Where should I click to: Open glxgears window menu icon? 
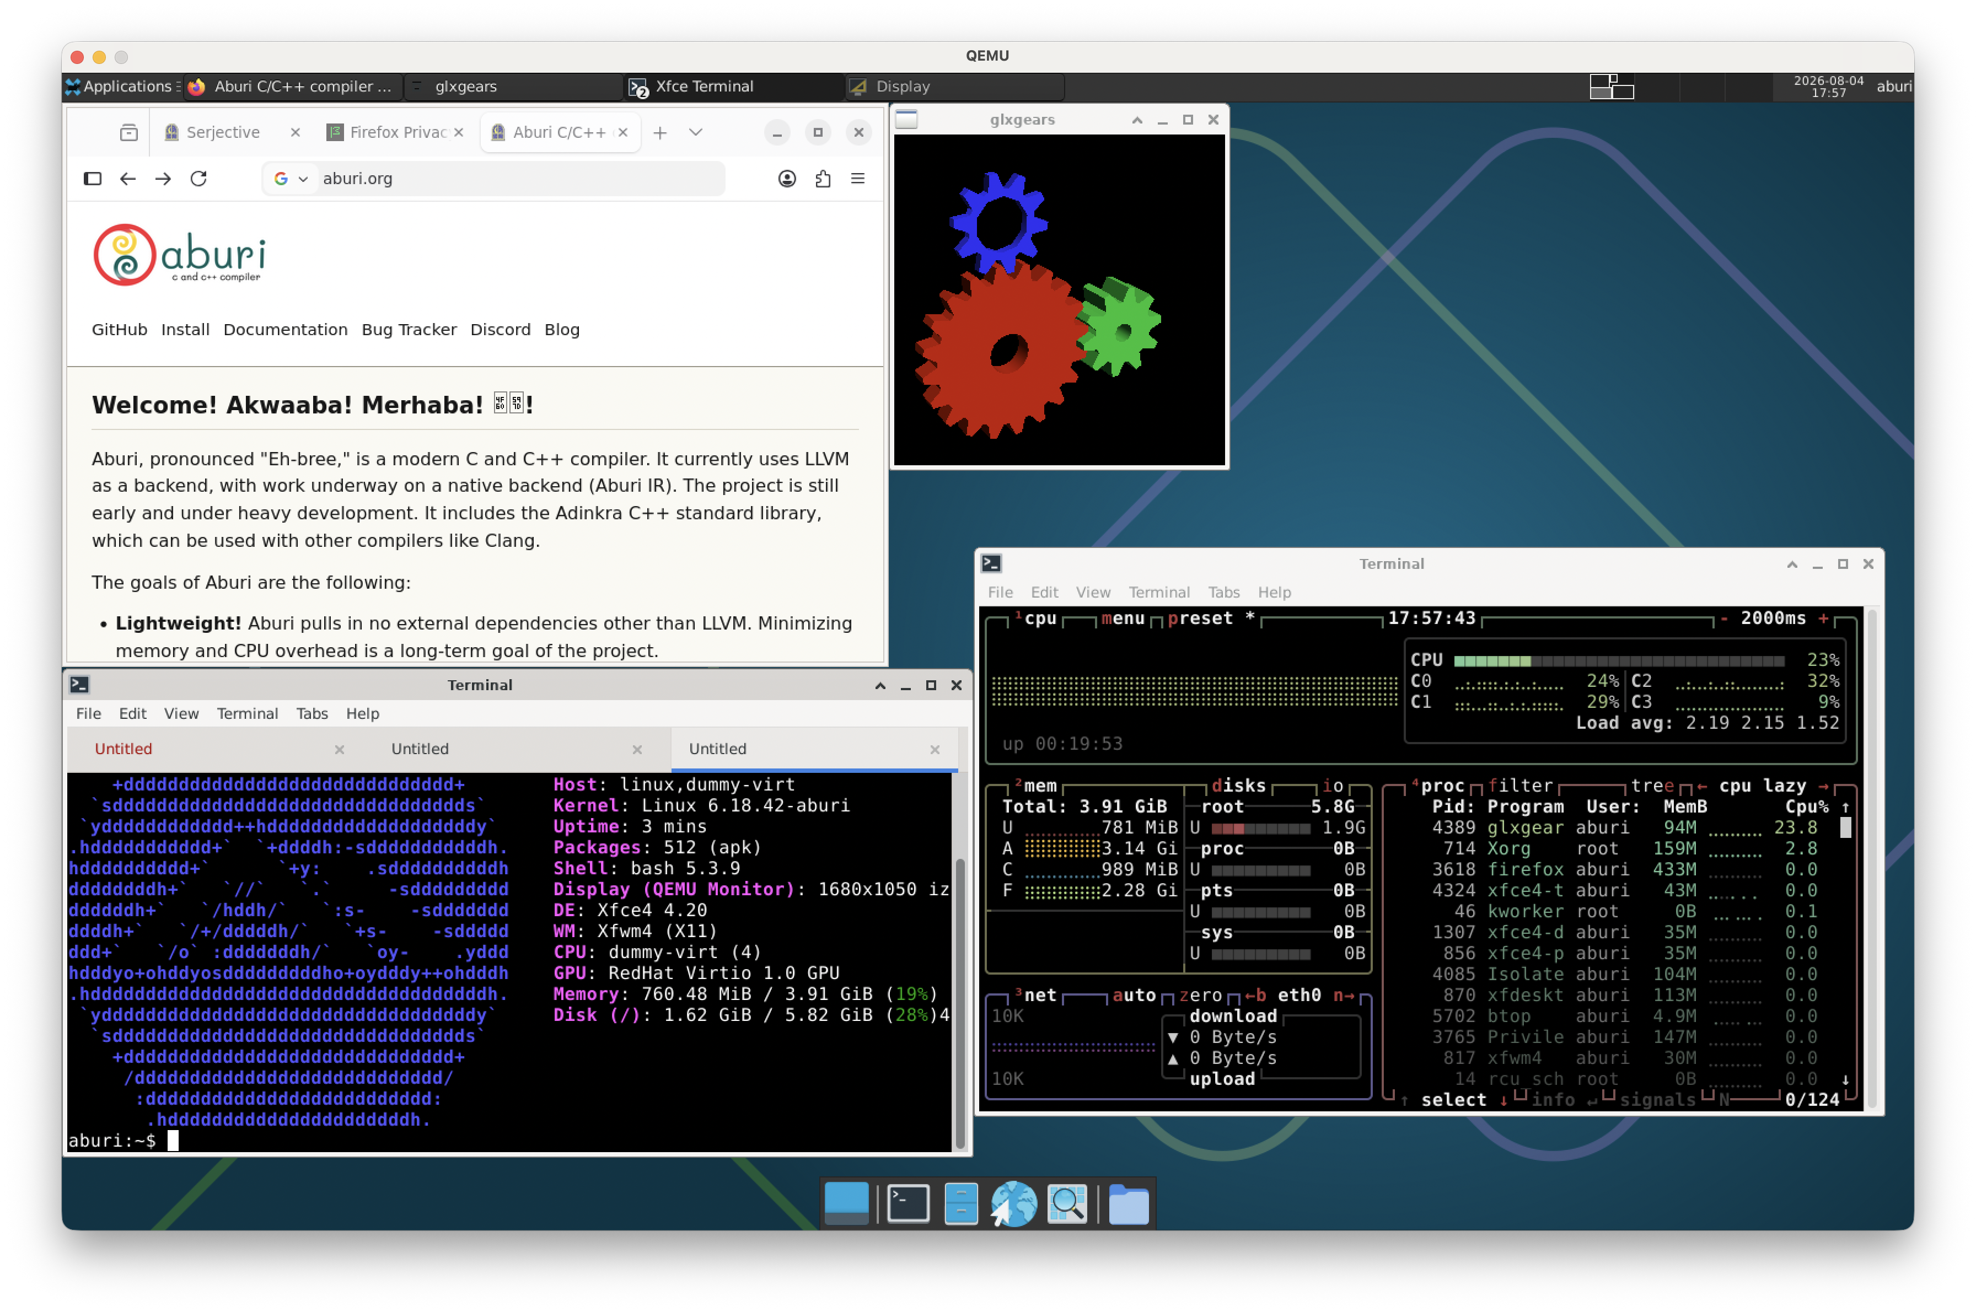[906, 120]
